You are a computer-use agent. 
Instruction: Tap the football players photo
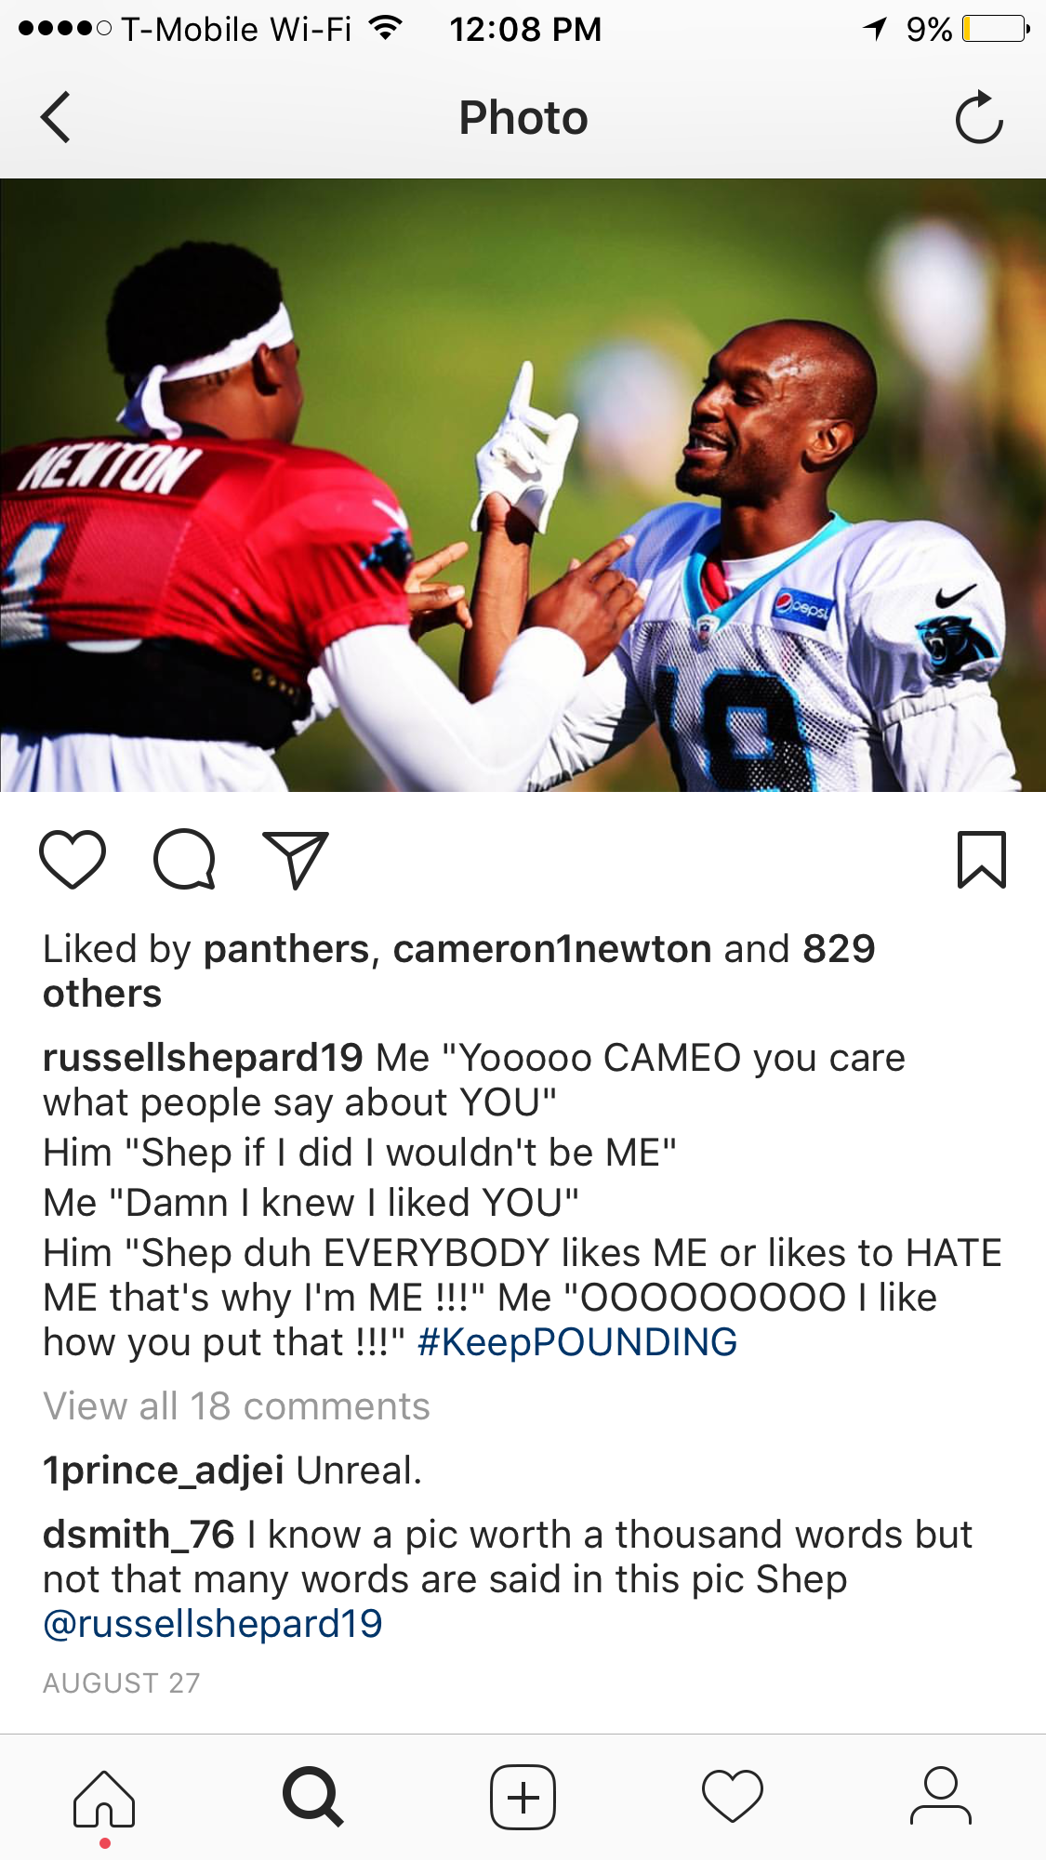[523, 485]
